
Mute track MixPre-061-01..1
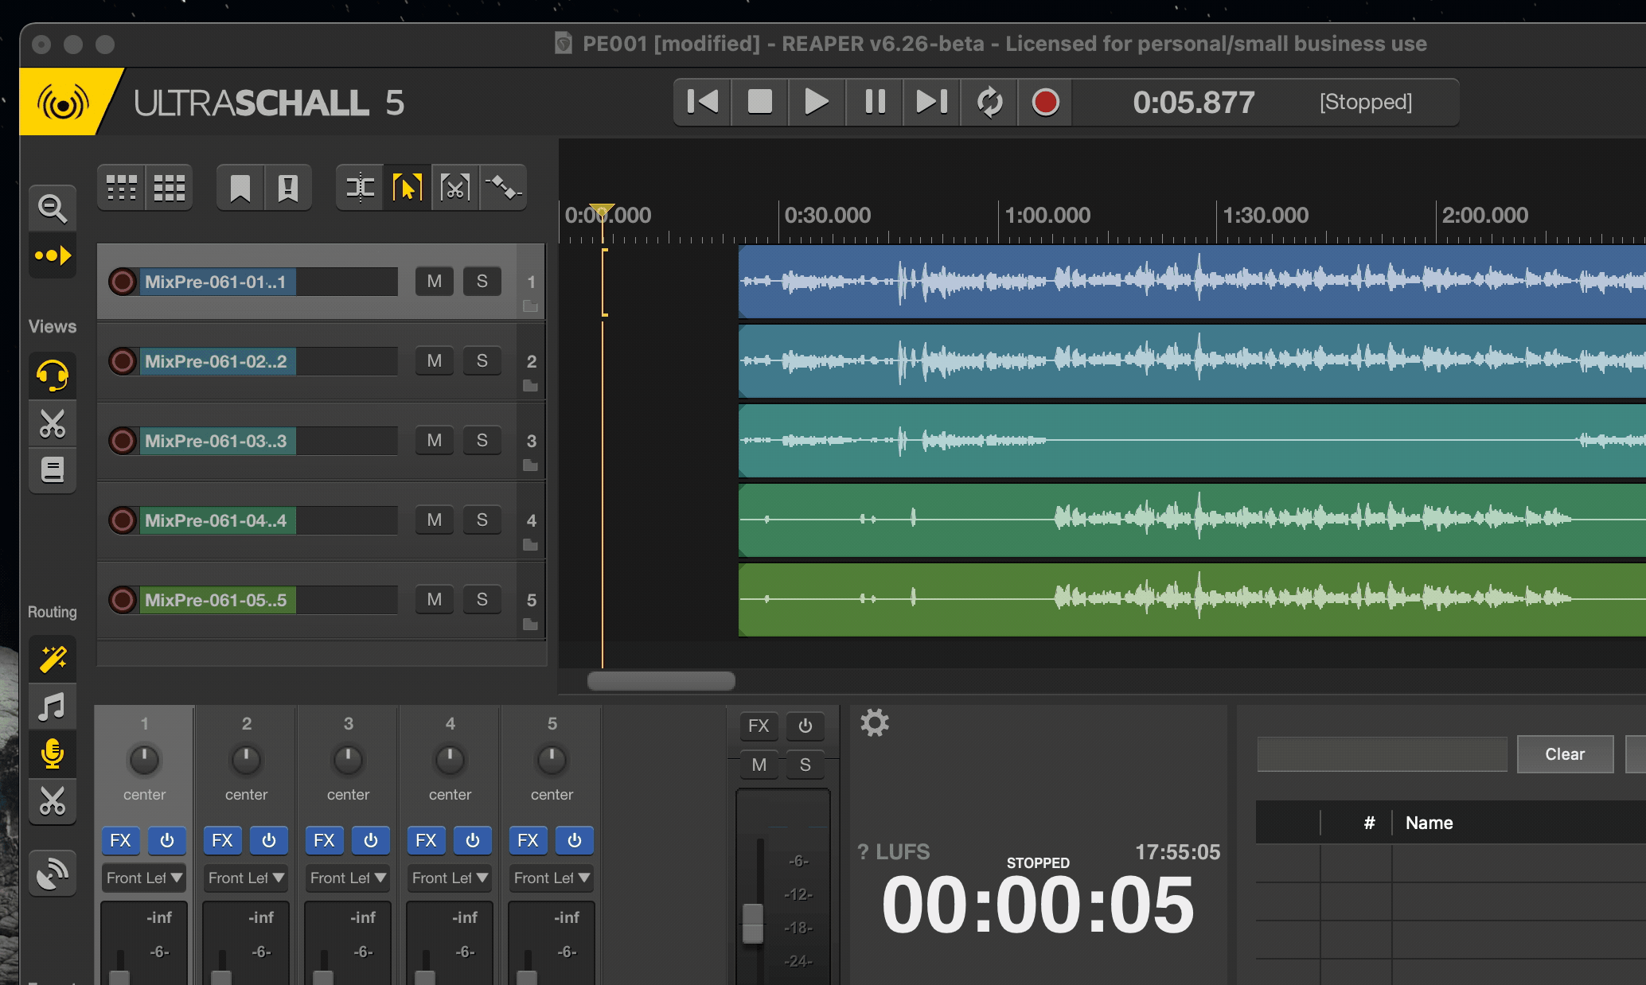[434, 281]
